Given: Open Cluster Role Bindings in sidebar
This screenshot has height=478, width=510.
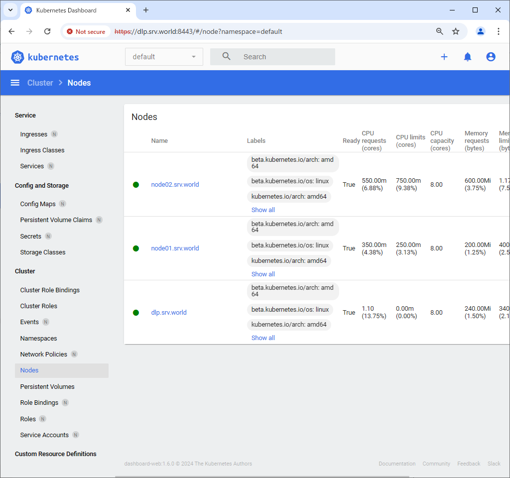Looking at the screenshot, I should click(x=50, y=290).
